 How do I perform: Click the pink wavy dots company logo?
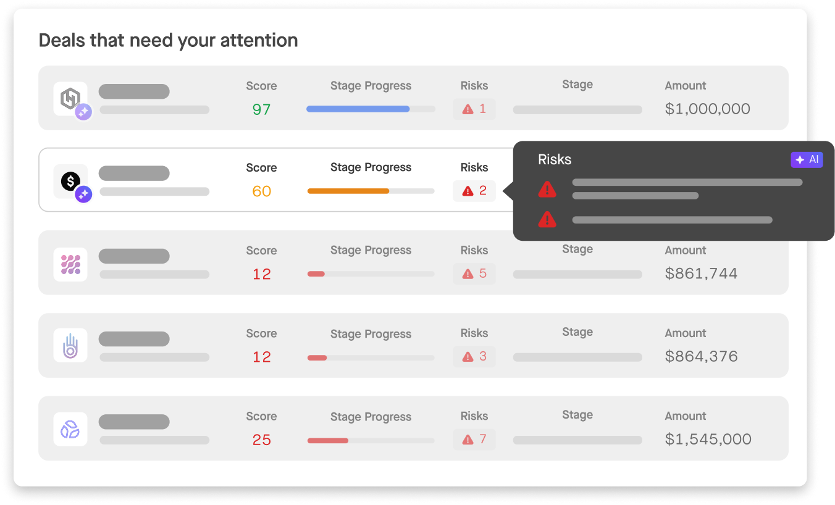point(70,265)
